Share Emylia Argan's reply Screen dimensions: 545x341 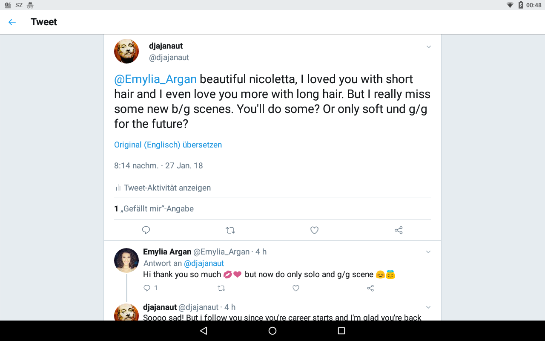[x=370, y=288]
